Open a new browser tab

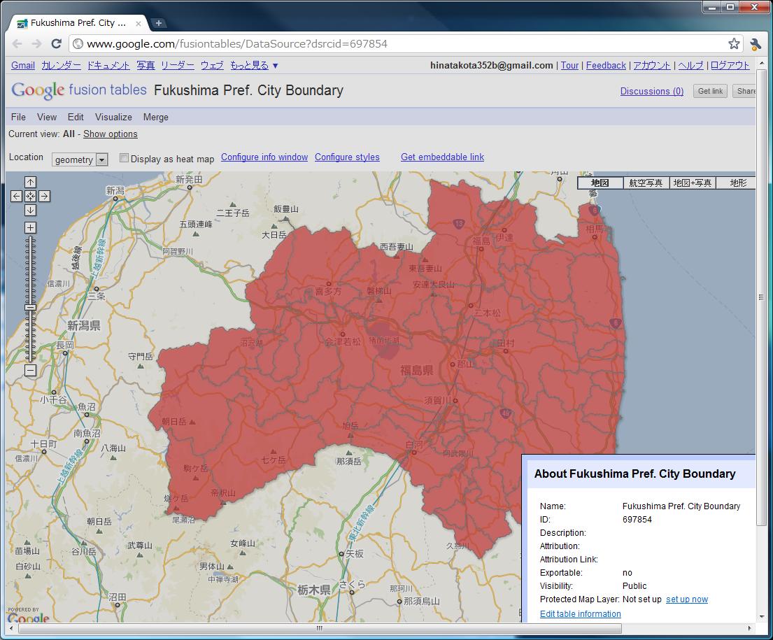tap(159, 22)
